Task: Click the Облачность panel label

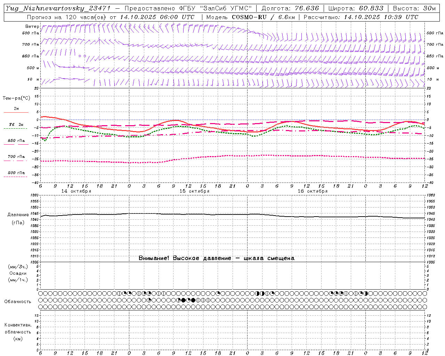Action: 18,301
